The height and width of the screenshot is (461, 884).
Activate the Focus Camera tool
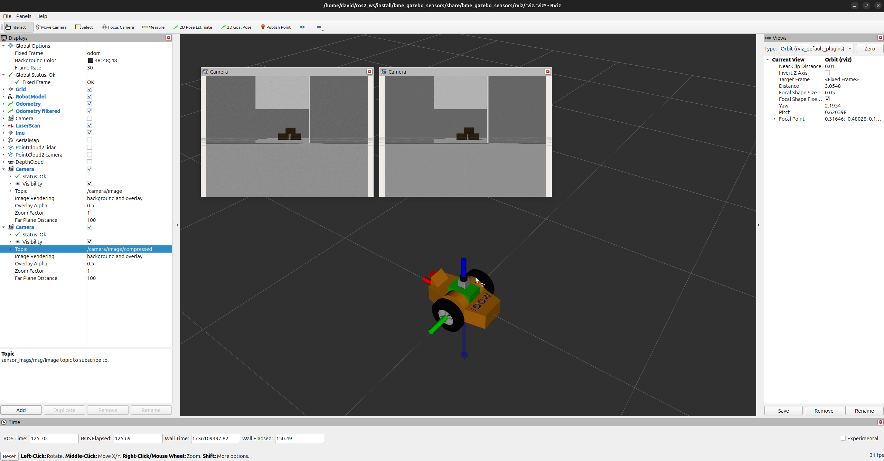(118, 27)
